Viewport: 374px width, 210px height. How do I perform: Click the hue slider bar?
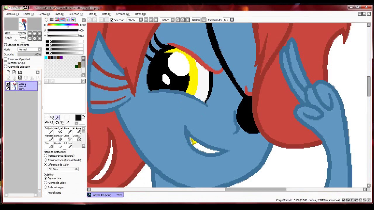click(x=63, y=25)
